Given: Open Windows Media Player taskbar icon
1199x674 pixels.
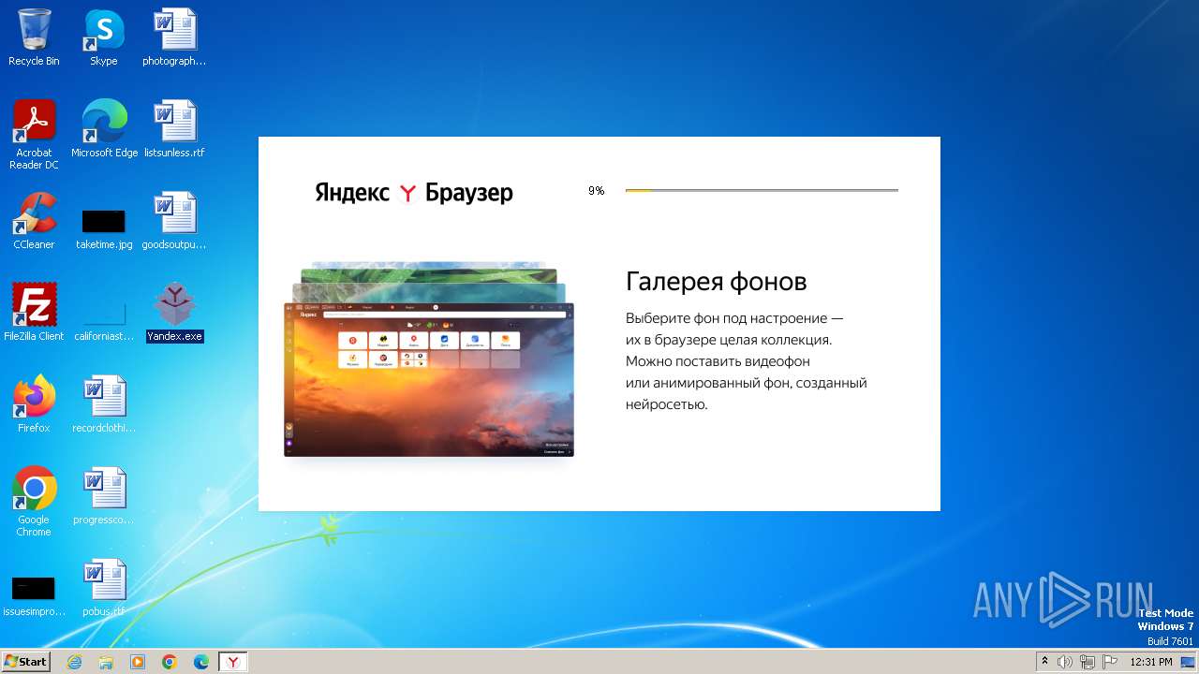Looking at the screenshot, I should point(138,662).
